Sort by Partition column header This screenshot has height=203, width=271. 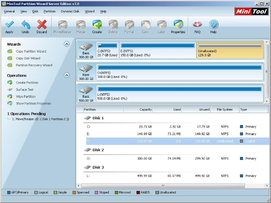[103, 109]
